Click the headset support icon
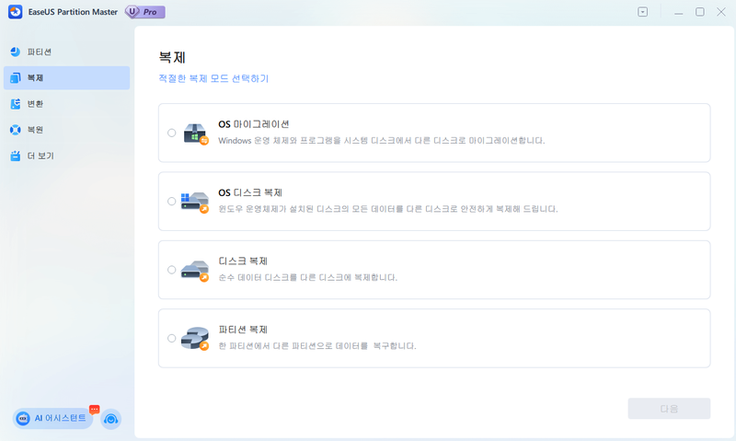The width and height of the screenshot is (736, 441). coord(111,419)
